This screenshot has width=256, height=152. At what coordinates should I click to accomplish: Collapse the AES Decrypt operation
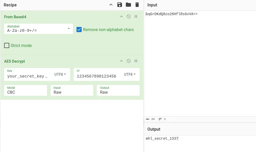(121, 61)
